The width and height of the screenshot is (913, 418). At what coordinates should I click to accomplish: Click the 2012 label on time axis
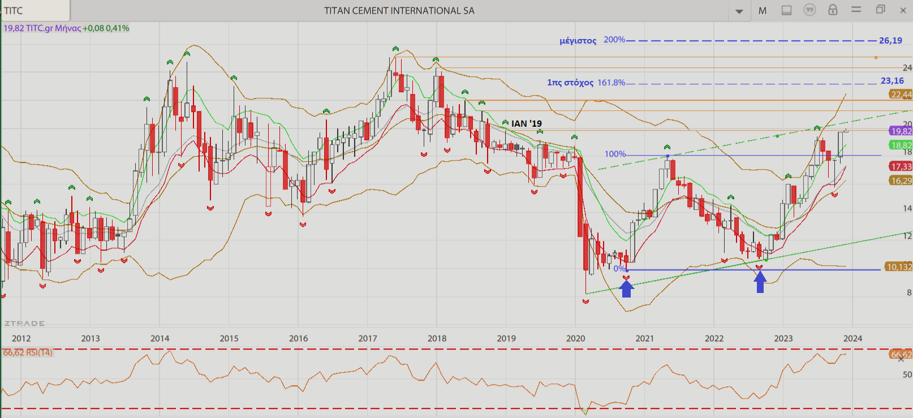click(21, 338)
